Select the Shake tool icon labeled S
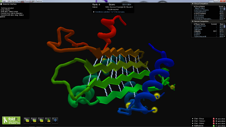The width and height of the screenshot is (226, 127). tap(48, 120)
